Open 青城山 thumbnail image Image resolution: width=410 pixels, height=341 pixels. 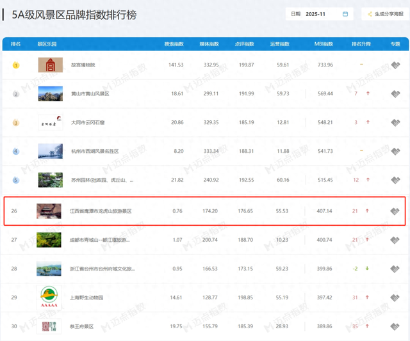click(x=49, y=240)
